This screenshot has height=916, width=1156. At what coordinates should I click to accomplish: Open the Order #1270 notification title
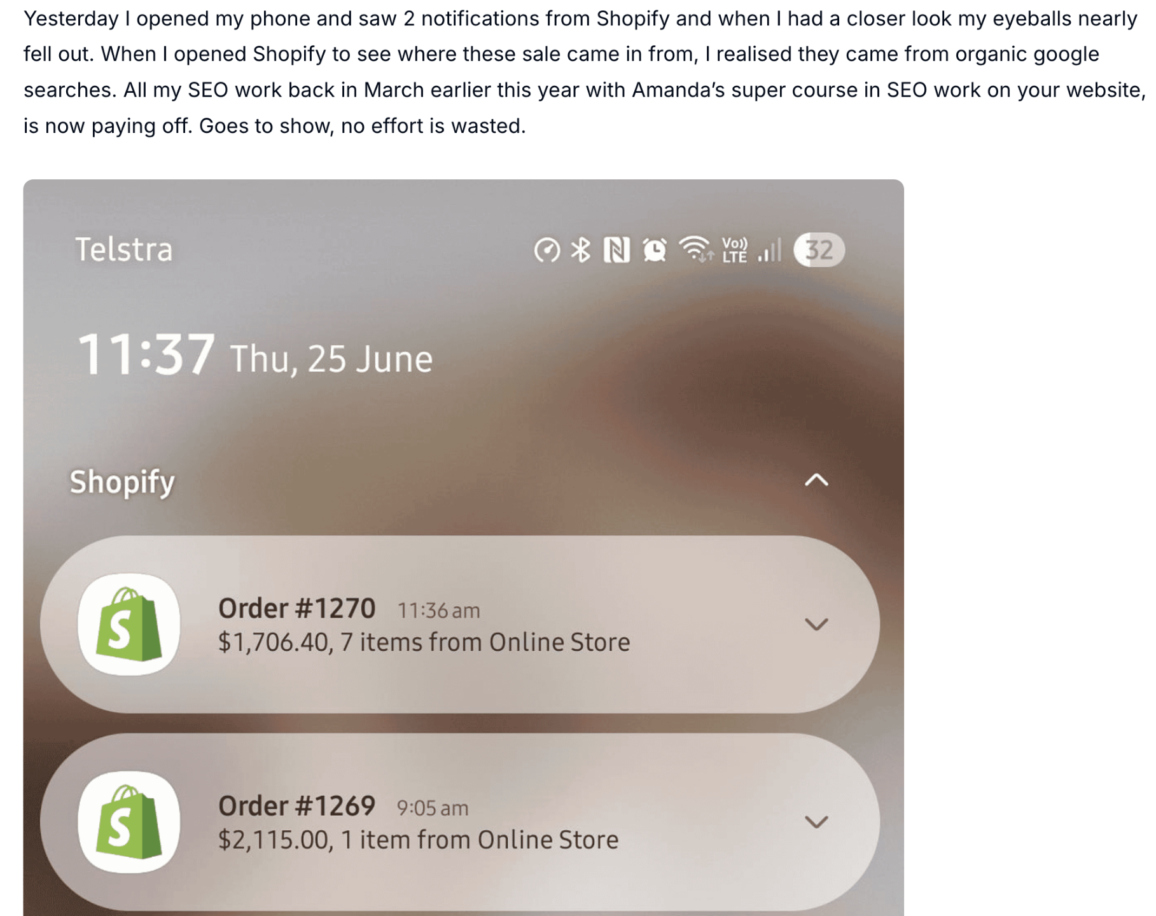(x=296, y=609)
